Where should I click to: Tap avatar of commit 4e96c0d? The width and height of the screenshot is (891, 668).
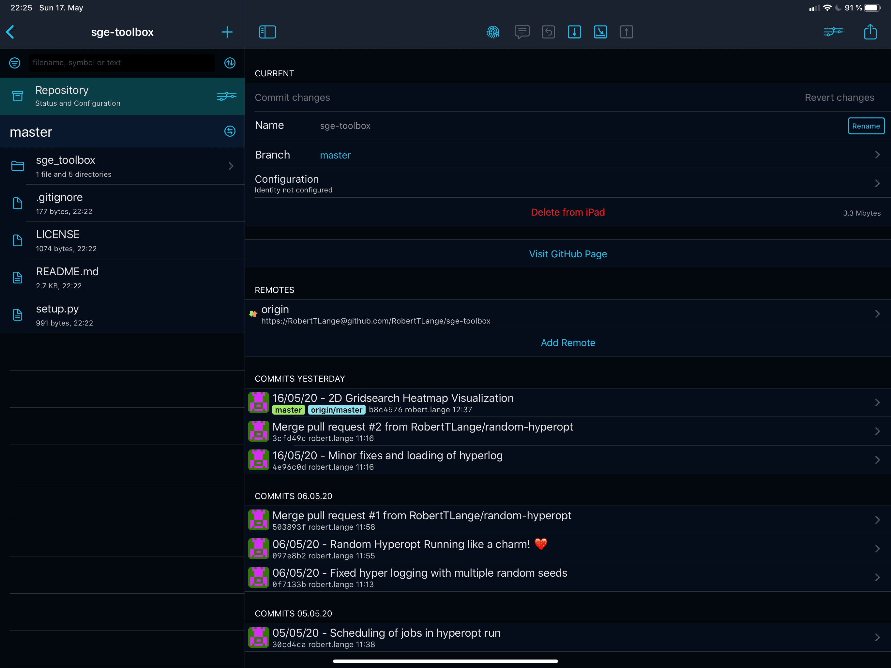tap(259, 460)
